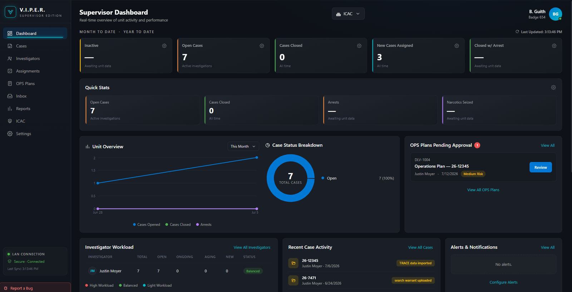
Task: Click the Narcotics Seized stat card
Action: click(499, 110)
